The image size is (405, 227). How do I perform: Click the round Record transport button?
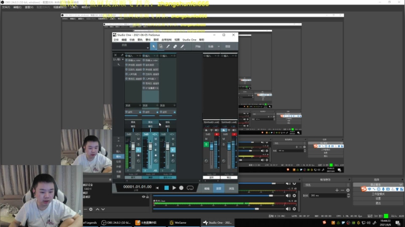point(181,188)
